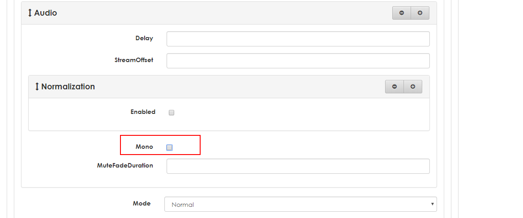Expand Normalization panel using plus icon
This screenshot has width=523, height=218.
[413, 87]
